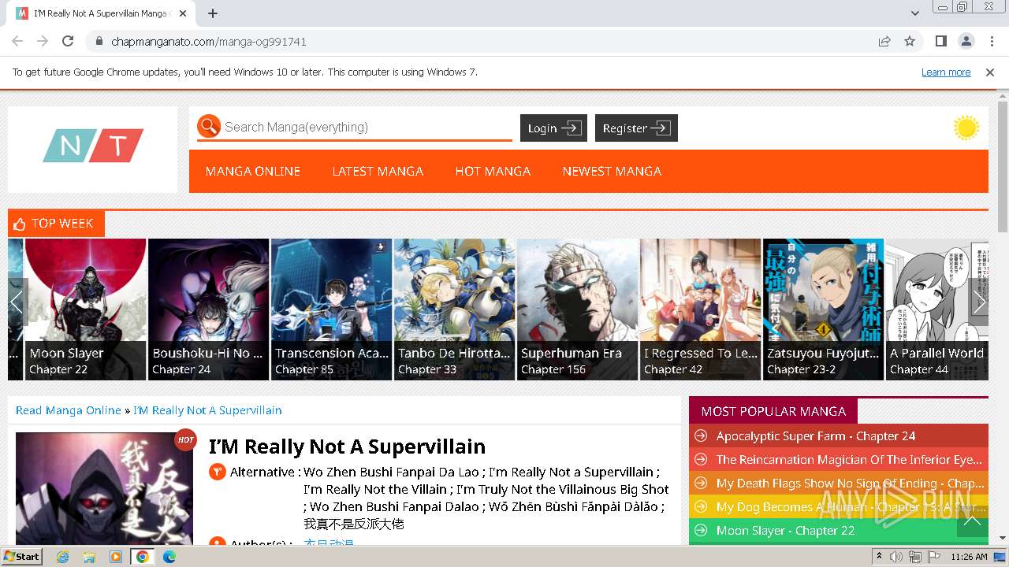Click the taskbar clock showing 11:26 AM

click(x=969, y=557)
